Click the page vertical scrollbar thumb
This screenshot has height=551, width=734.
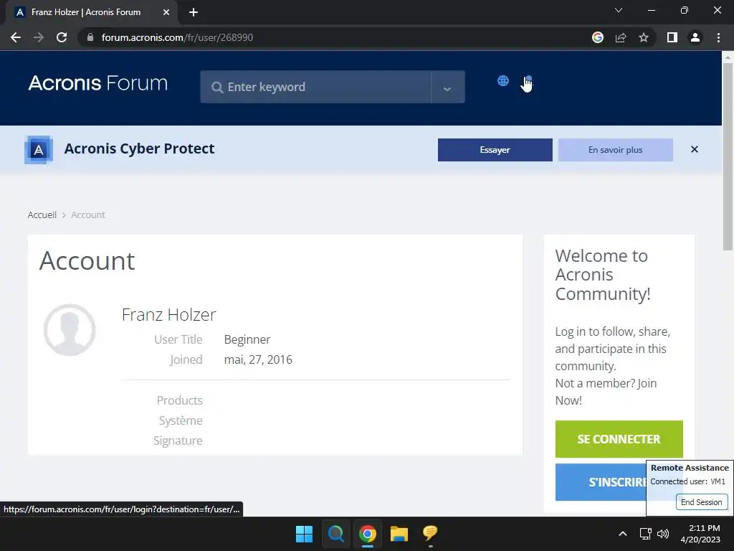coord(728,157)
